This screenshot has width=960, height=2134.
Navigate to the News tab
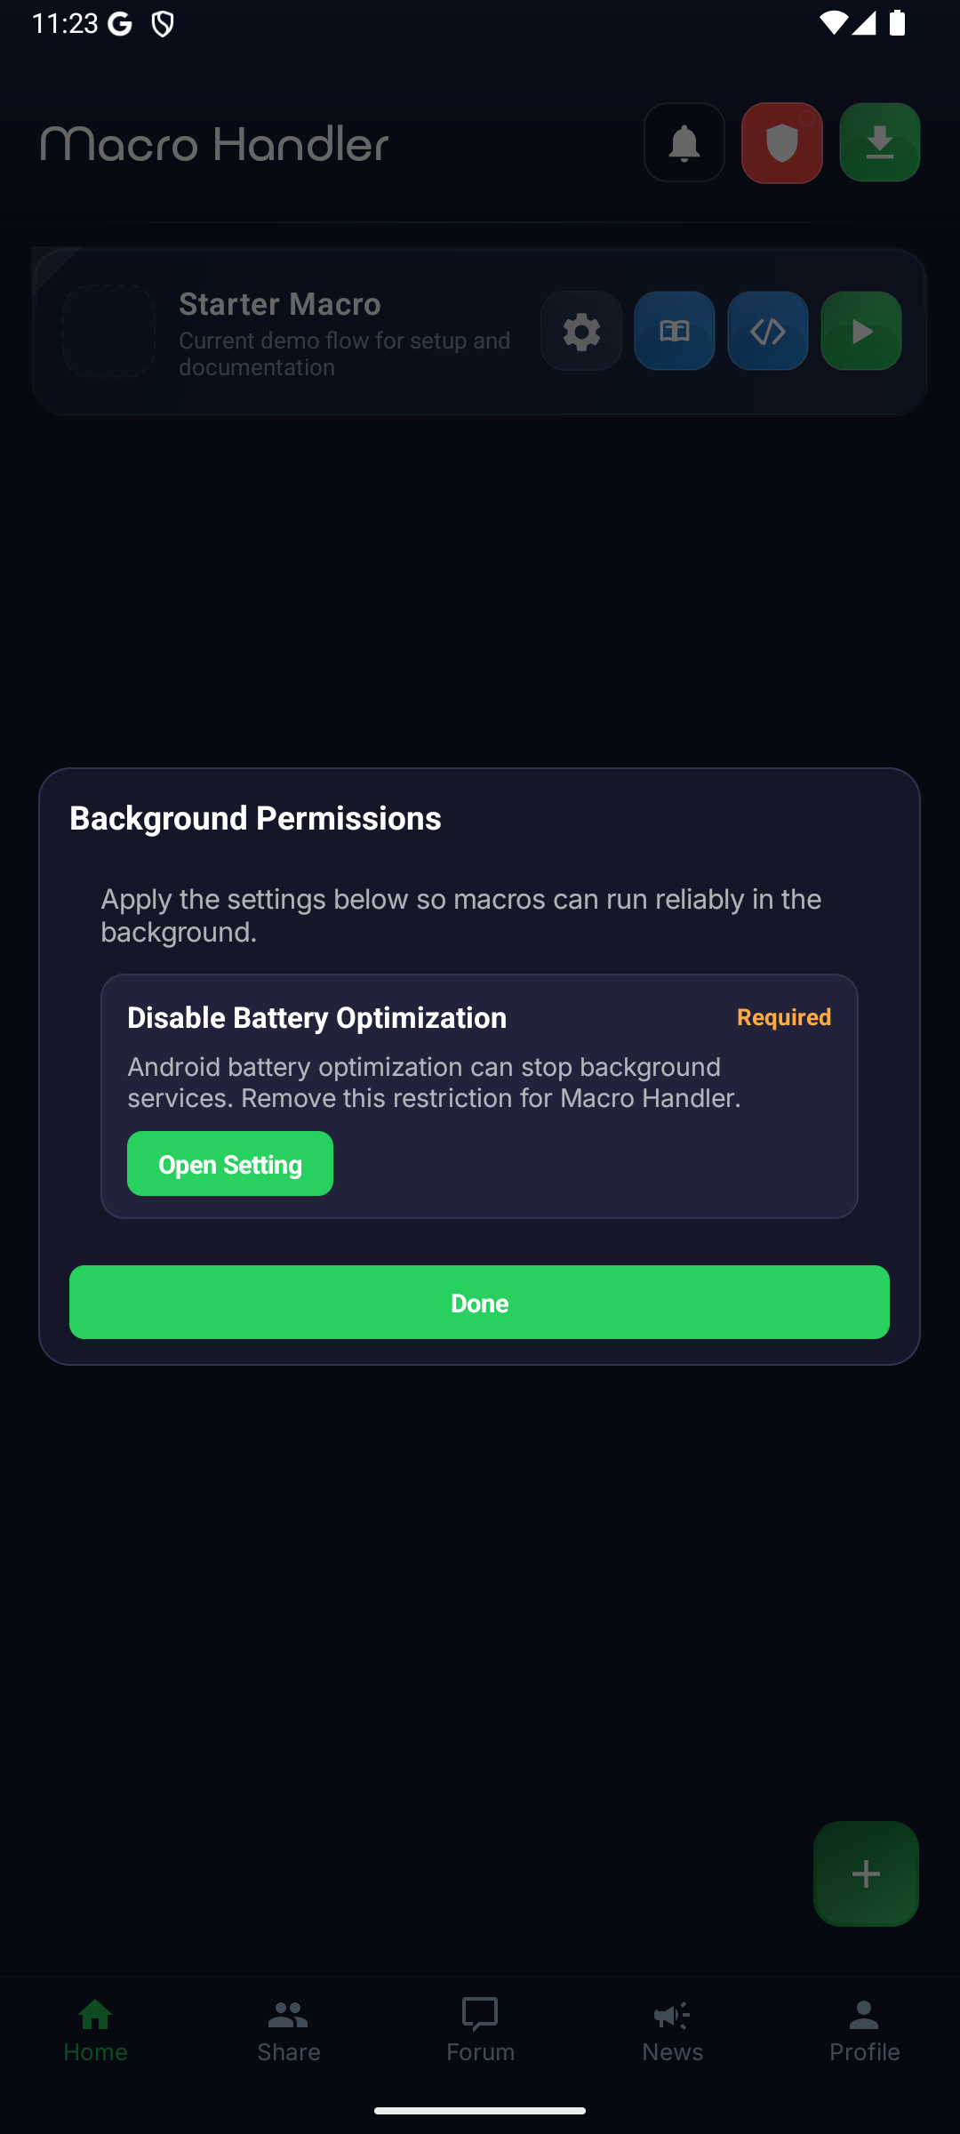(x=671, y=2032)
